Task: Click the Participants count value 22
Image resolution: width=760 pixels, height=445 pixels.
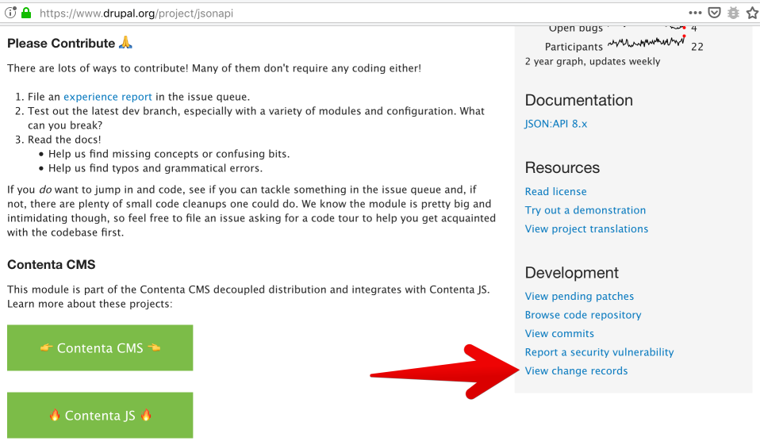Action: click(x=697, y=47)
